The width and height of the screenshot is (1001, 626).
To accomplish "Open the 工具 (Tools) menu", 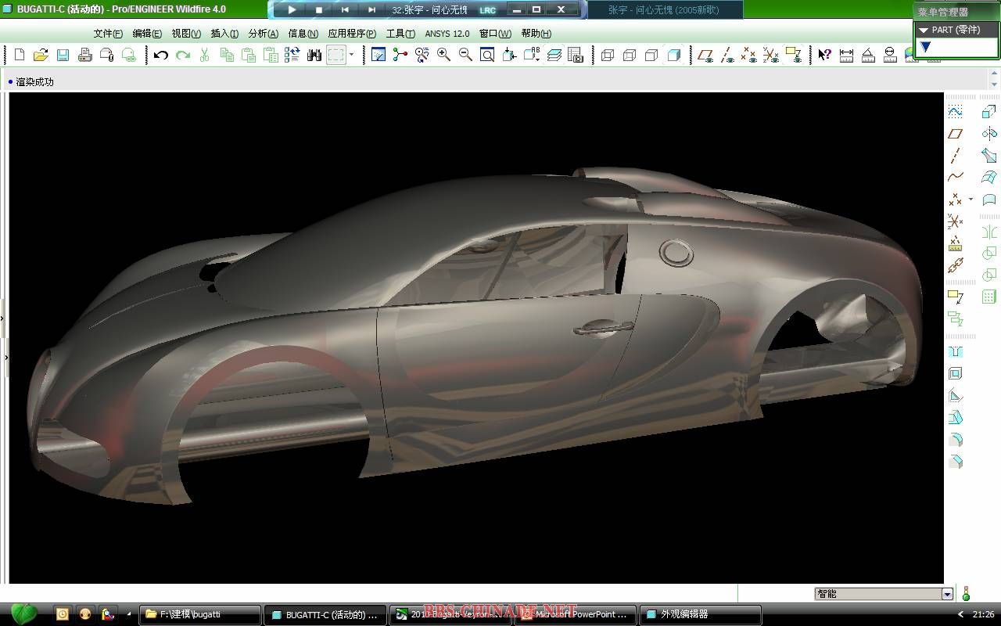I will coord(400,34).
